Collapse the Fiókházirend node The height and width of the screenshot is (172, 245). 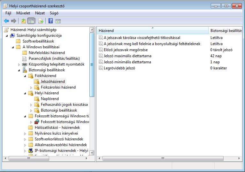point(25,76)
